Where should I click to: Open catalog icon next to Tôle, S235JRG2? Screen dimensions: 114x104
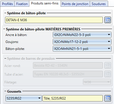point(108,98)
